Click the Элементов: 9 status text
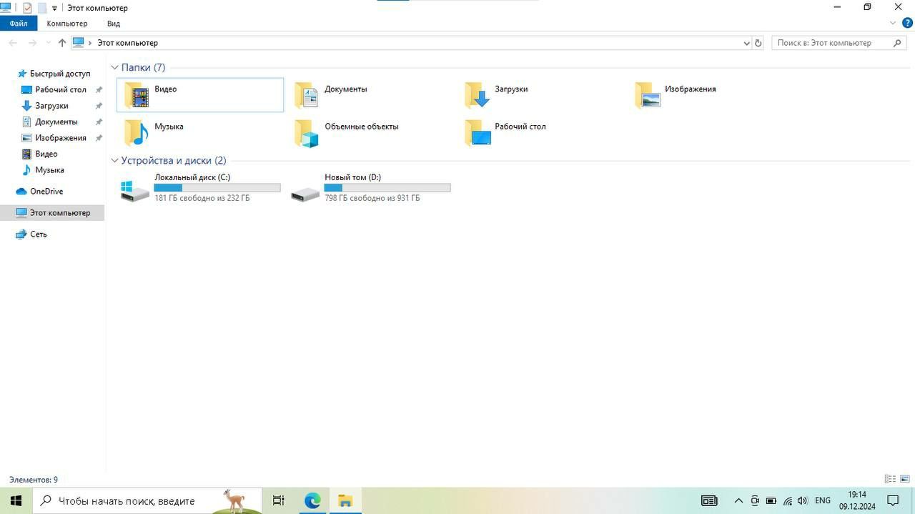The image size is (915, 514). pyautogui.click(x=34, y=480)
